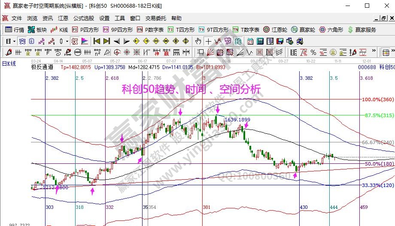Image resolution: width=395 pixels, height=226 pixels.
Task: Toggle the crosshair cursor tool
Action: coord(208,41)
